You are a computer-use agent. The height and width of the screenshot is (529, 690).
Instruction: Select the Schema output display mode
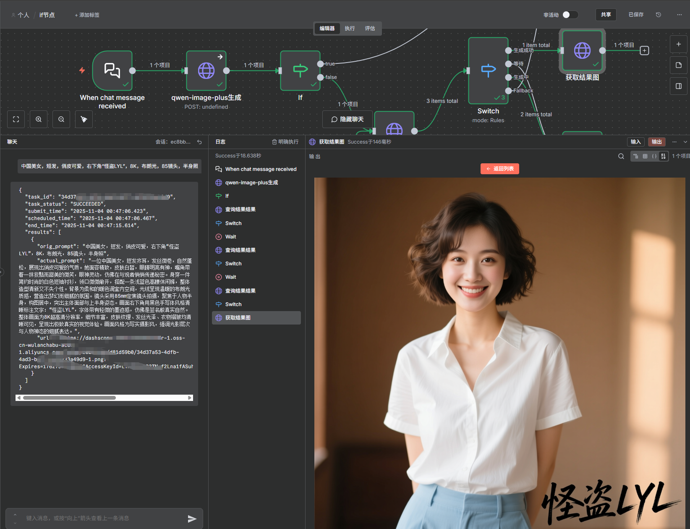pos(636,156)
